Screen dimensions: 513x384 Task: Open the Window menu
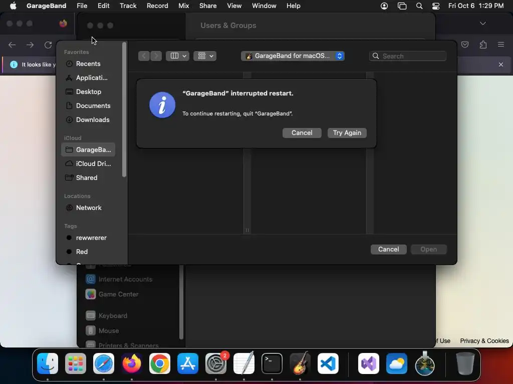pyautogui.click(x=264, y=6)
